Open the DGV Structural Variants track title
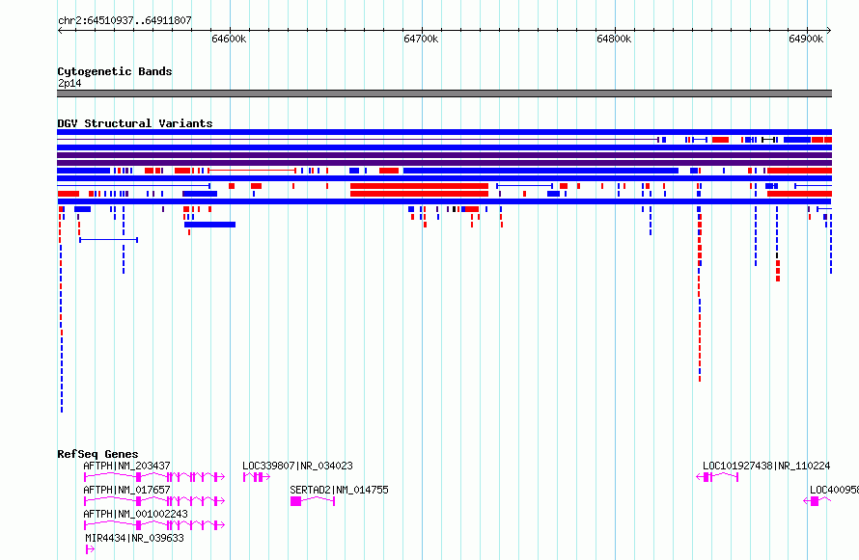Image resolution: width=859 pixels, height=560 pixels. pos(135,123)
